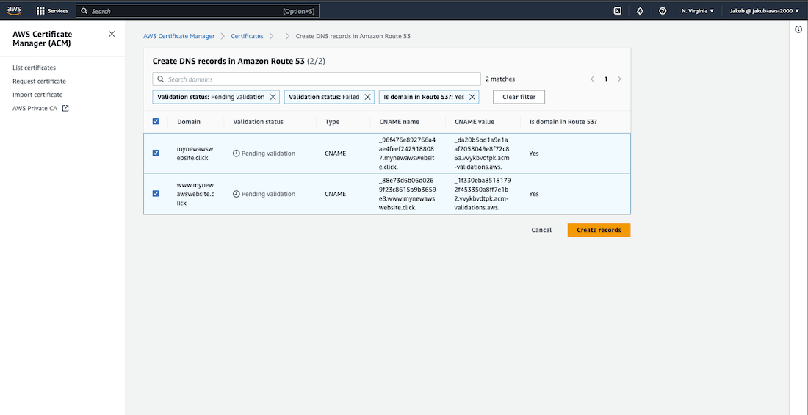
Task: Go to next page of results
Action: pyautogui.click(x=619, y=79)
